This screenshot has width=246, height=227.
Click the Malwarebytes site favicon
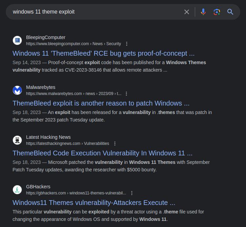17,90
